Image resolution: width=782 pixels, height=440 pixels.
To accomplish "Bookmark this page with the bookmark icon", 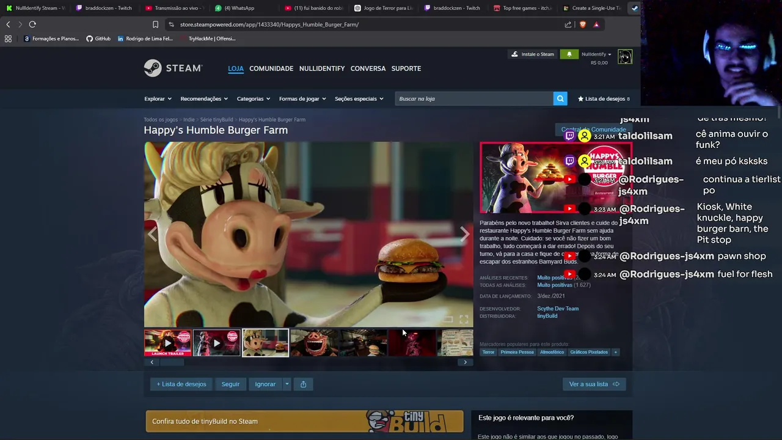I will click(155, 24).
